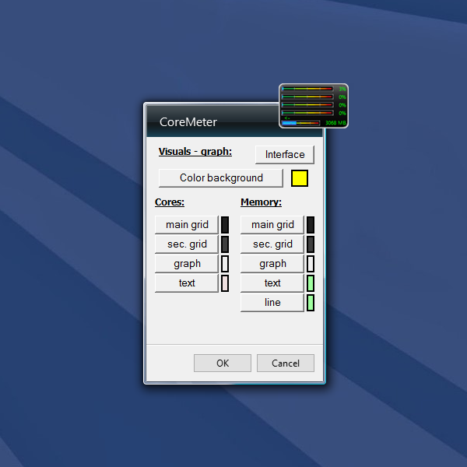
Task: Dismiss the dialog with Cancel
Action: click(286, 363)
